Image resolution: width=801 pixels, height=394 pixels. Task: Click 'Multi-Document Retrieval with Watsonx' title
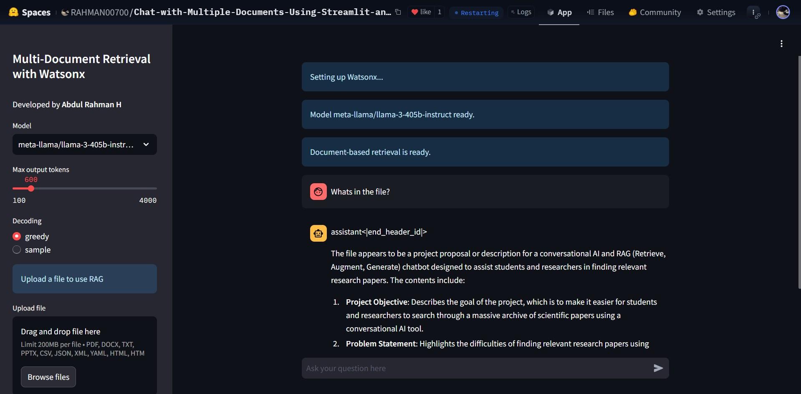pos(81,66)
